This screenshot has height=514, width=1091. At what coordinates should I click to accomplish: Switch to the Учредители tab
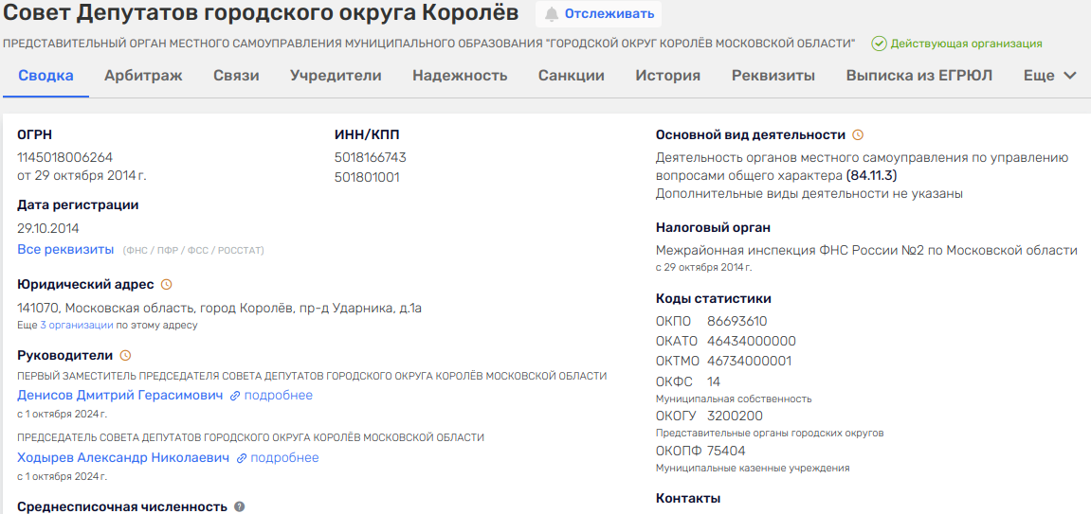(336, 76)
